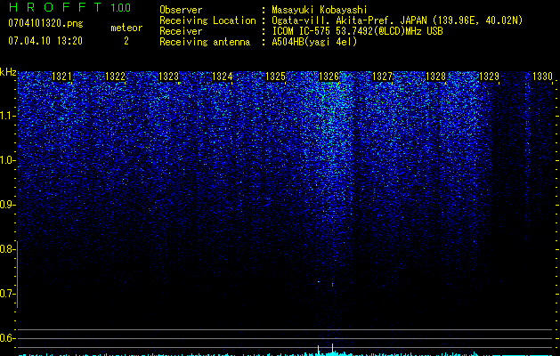The height and width of the screenshot is (356, 560).
Task: Click the 1321 time marker
Action: 61,77
